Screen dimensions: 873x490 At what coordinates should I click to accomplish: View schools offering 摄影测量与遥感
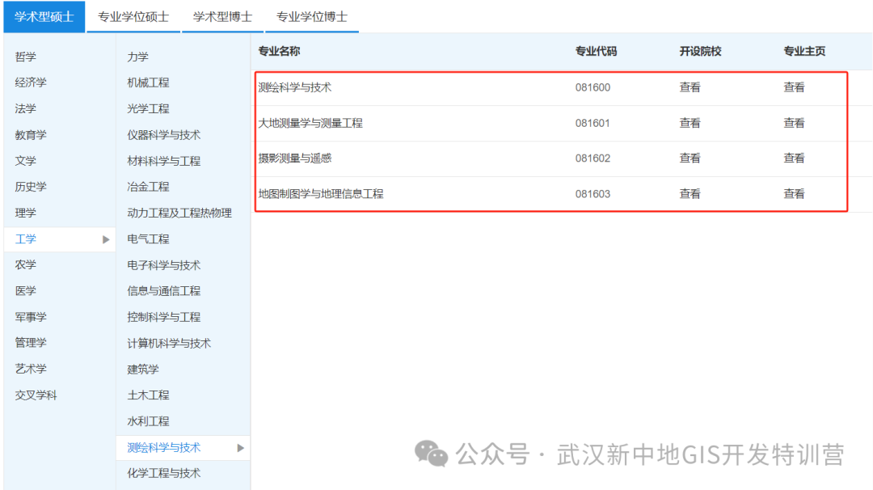690,158
